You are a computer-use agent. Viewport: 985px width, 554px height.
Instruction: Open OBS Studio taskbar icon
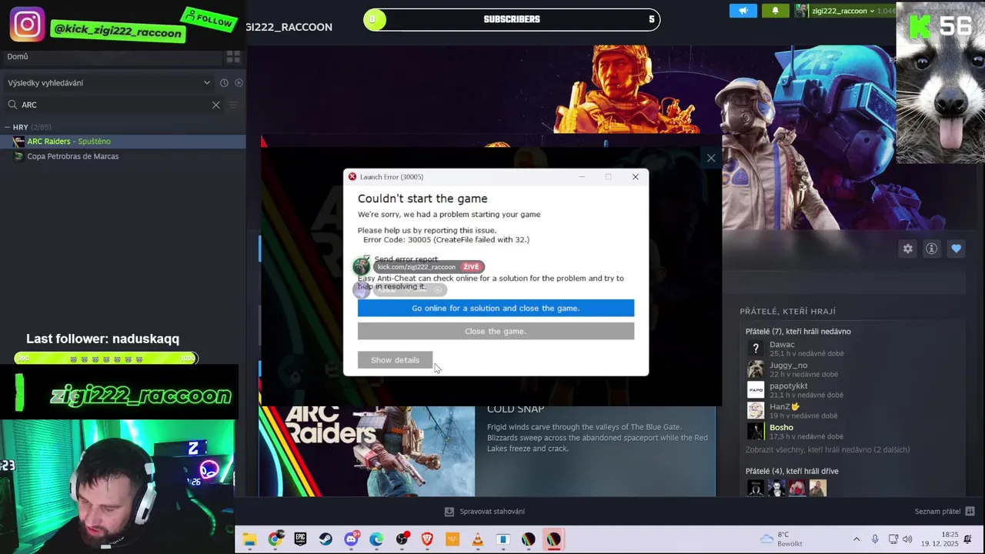[x=402, y=539]
